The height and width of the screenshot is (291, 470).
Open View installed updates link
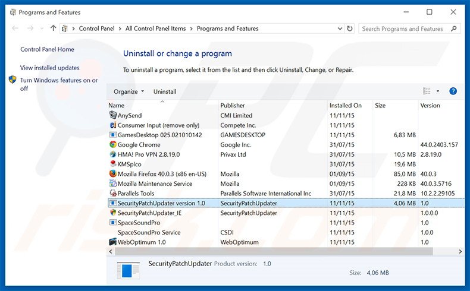pyautogui.click(x=50, y=68)
